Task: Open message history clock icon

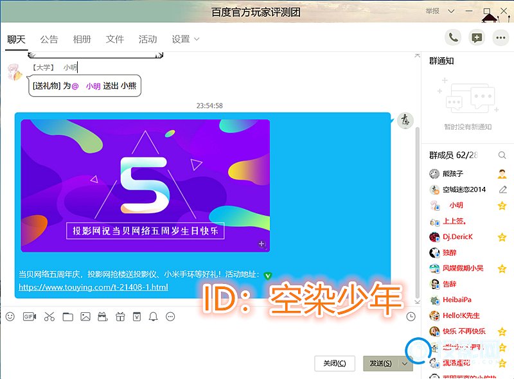Action: (411, 317)
